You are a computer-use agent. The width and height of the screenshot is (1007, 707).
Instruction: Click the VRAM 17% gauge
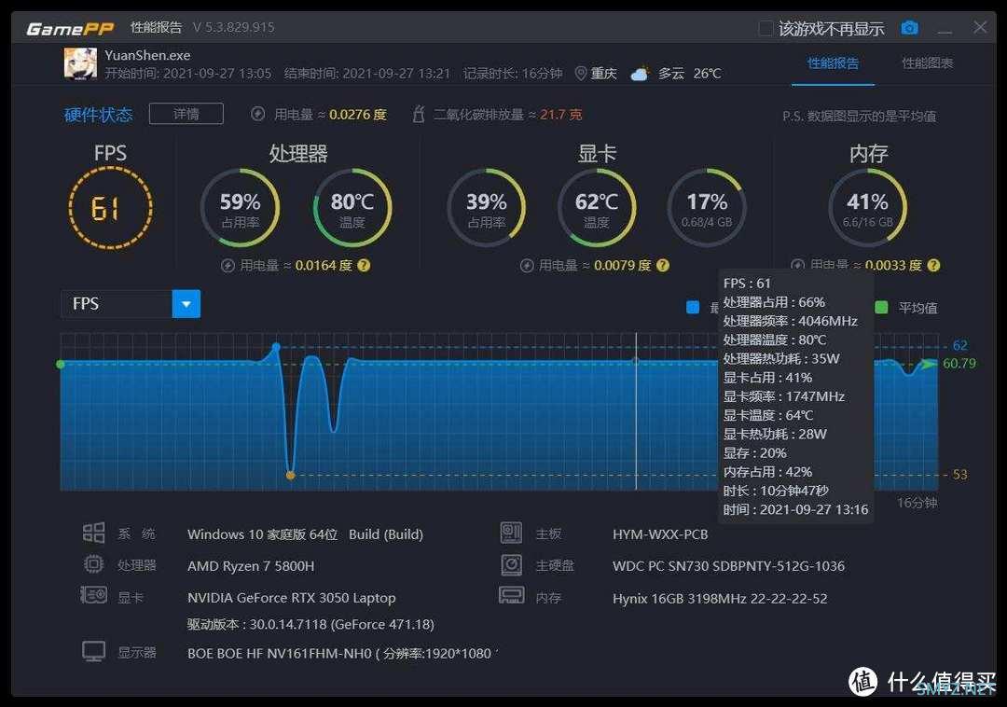707,207
